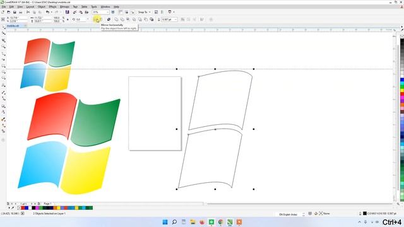This screenshot has width=404, height=227.
Task: Click the Open file icon
Action: pyautogui.click(x=8, y=12)
